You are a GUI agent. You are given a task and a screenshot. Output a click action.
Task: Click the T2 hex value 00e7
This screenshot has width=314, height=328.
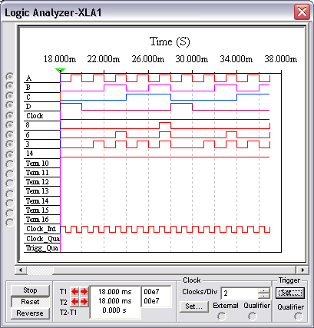(151, 301)
